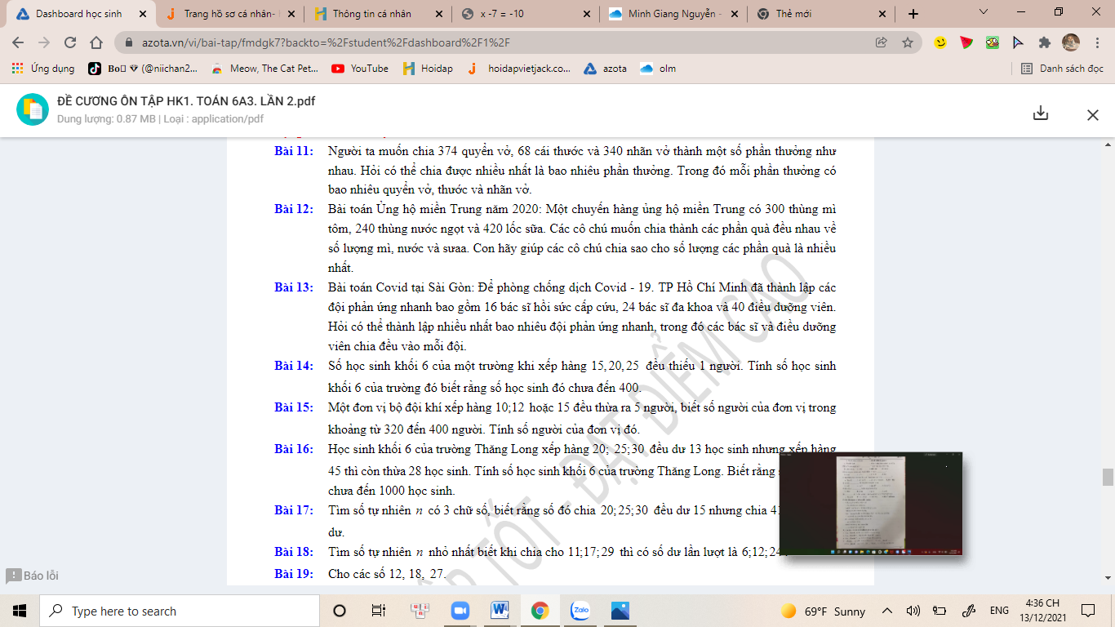Open the Extensions puzzle menu
Screen dimensions: 1115x627
[x=1044, y=42]
